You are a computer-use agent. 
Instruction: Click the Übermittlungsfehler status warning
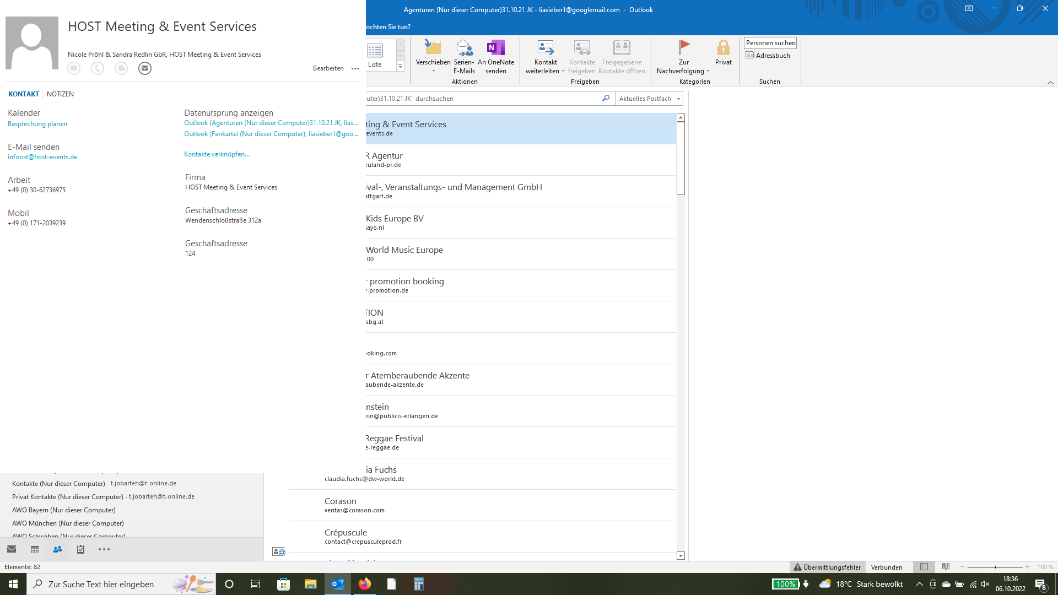tap(827, 567)
